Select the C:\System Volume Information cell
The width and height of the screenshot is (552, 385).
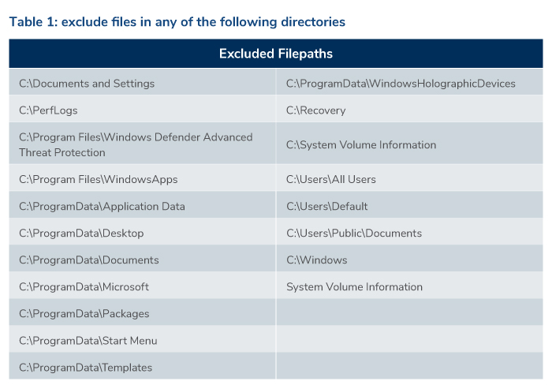(x=410, y=144)
